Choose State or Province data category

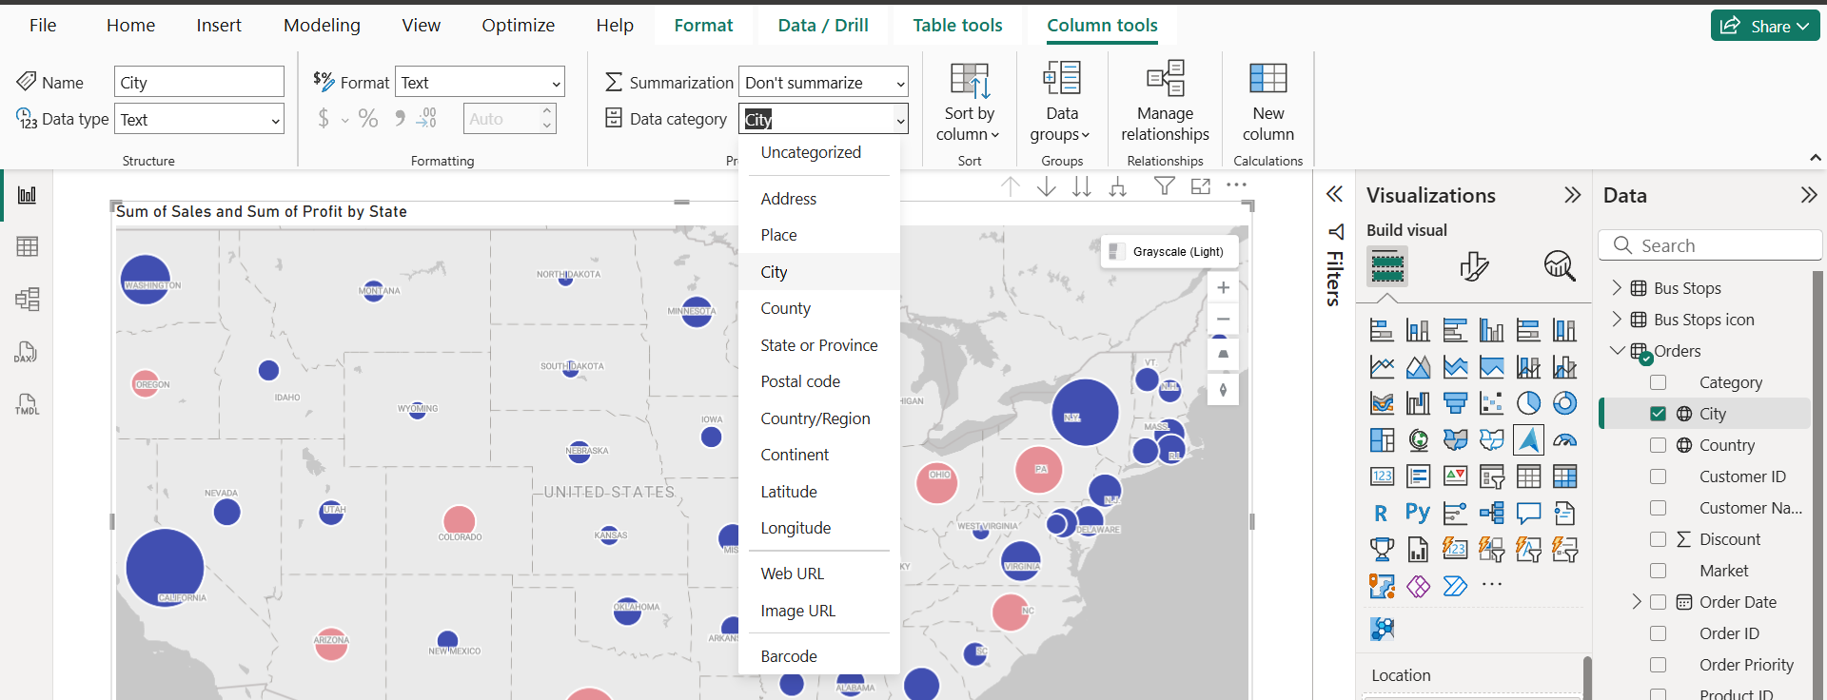click(819, 345)
